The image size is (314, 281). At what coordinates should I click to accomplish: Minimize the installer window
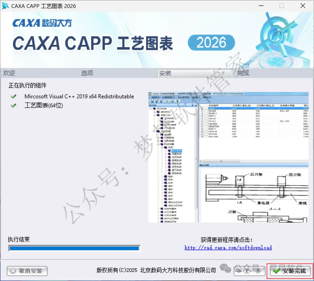(261, 6)
